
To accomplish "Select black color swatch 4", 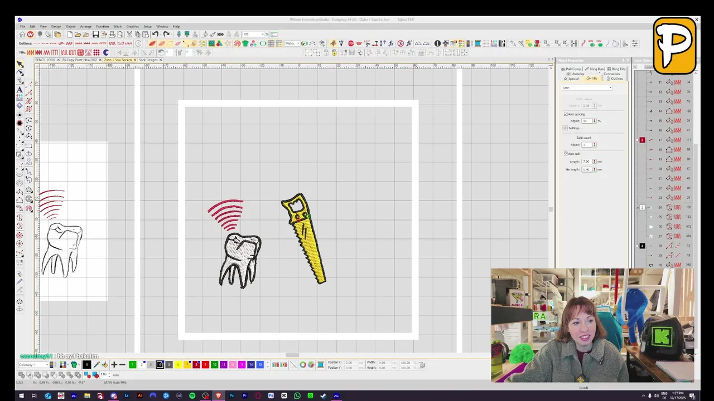I will coord(160,365).
